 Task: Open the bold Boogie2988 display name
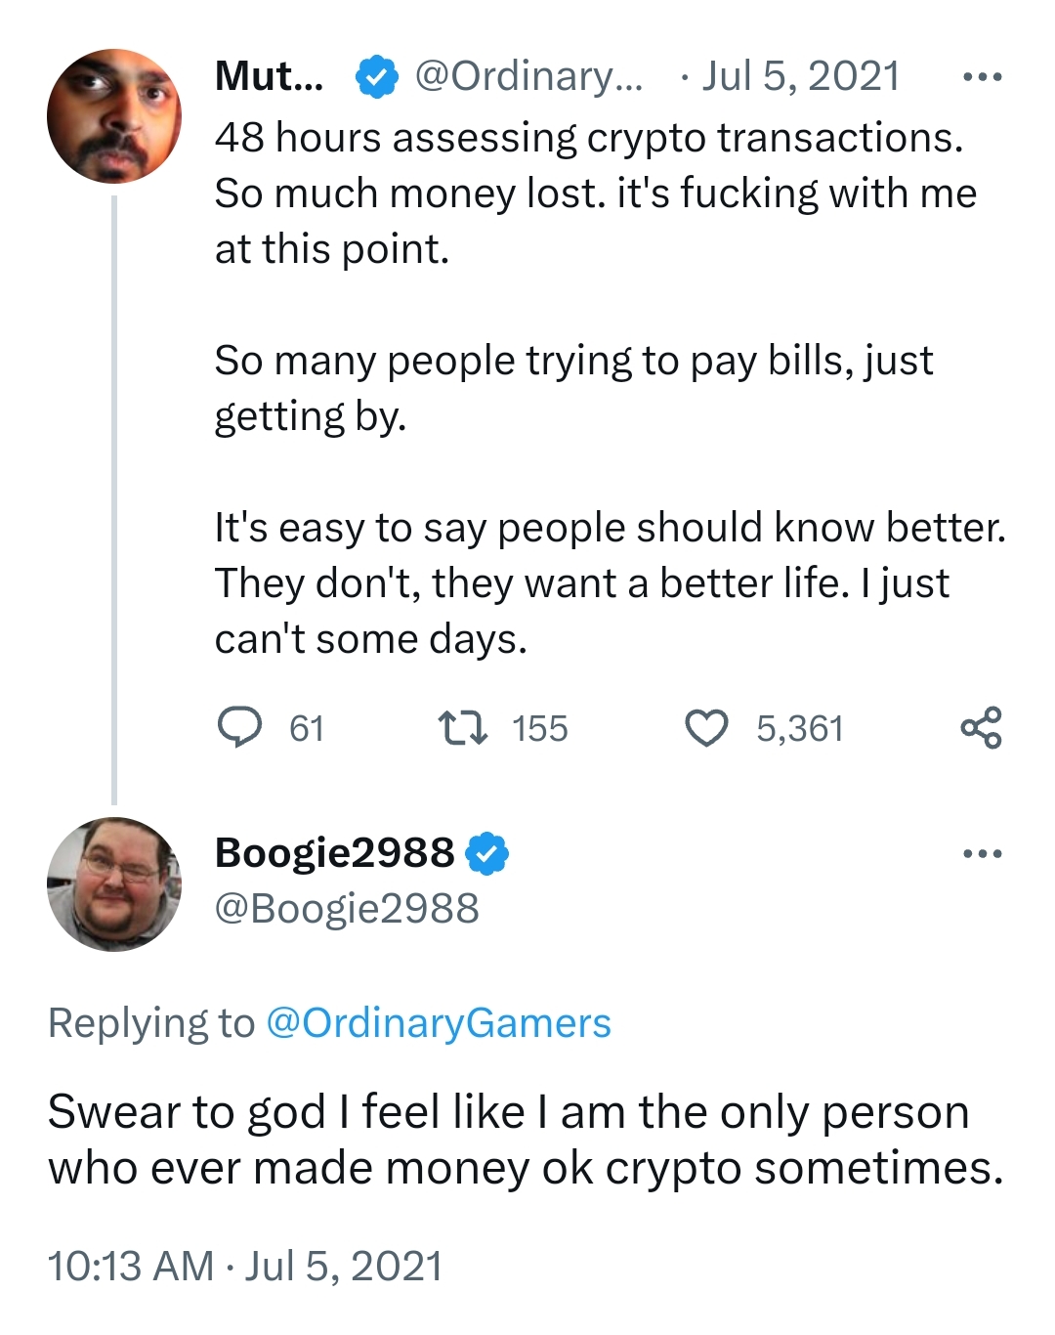pyautogui.click(x=334, y=853)
